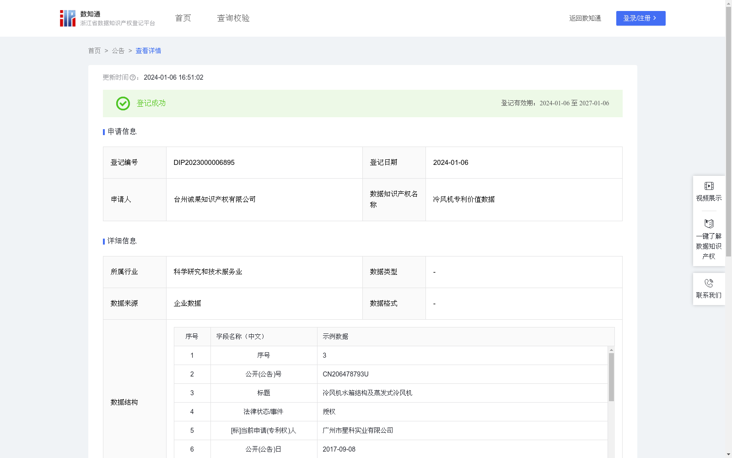The width and height of the screenshot is (732, 458).
Task: Select the 授权 legal status value
Action: [329, 412]
